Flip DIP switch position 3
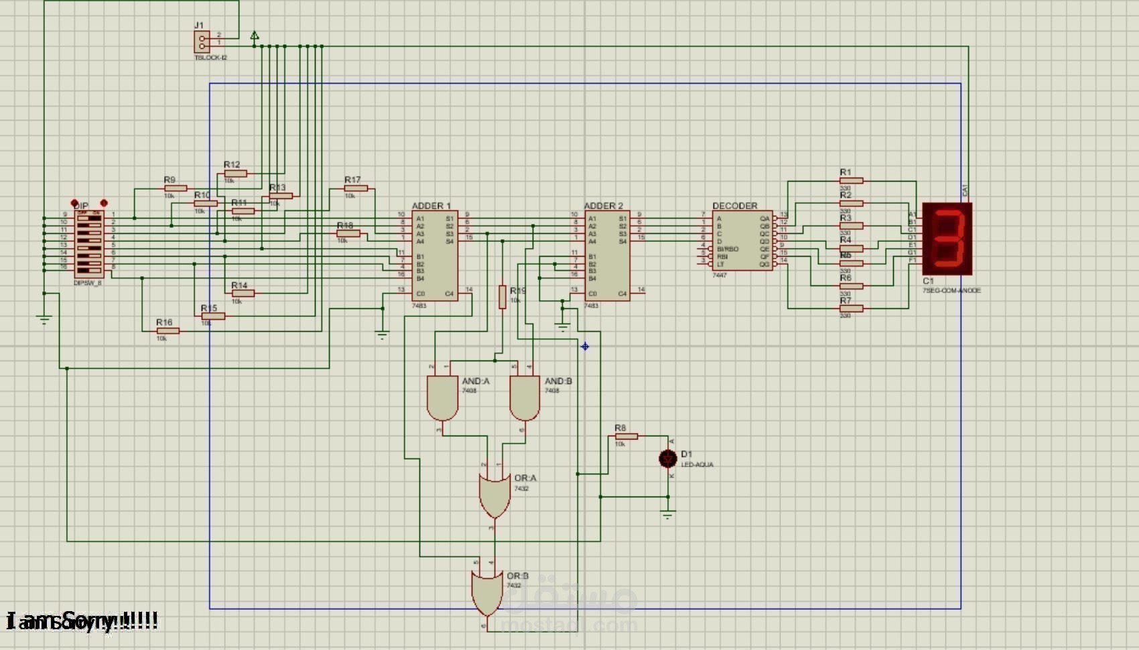The image size is (1139, 650). tap(89, 233)
